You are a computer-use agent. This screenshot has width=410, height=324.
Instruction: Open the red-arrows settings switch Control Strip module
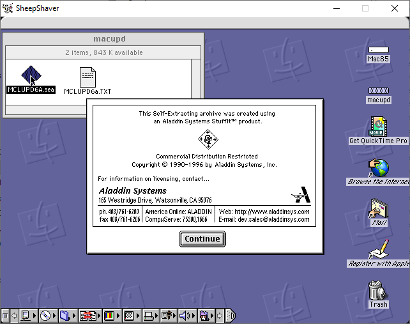pyautogui.click(x=90, y=316)
